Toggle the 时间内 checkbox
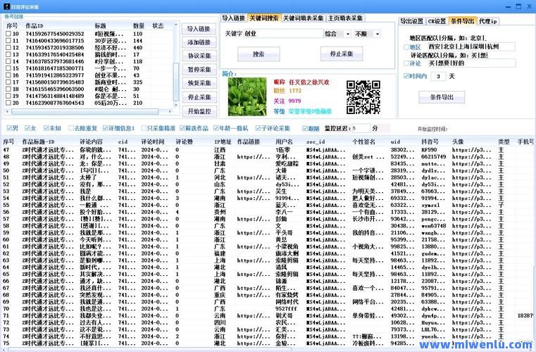536x352 pixels. click(x=406, y=76)
